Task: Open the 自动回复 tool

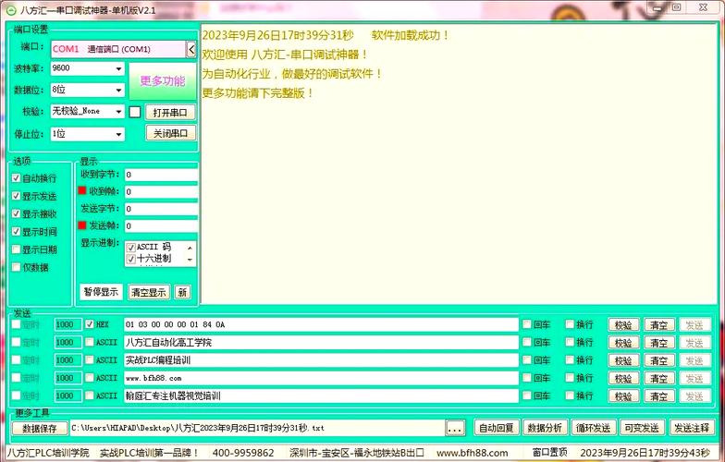Action: pos(496,428)
